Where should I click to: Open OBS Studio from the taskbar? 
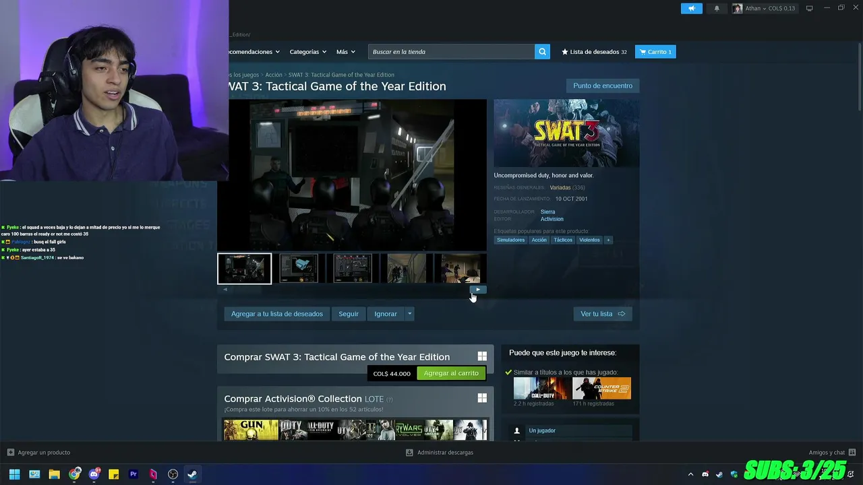pyautogui.click(x=173, y=474)
